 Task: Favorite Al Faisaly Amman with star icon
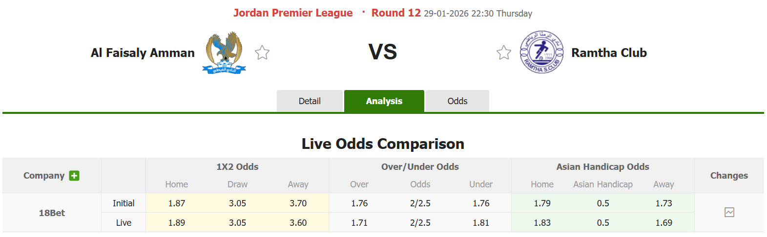point(262,53)
